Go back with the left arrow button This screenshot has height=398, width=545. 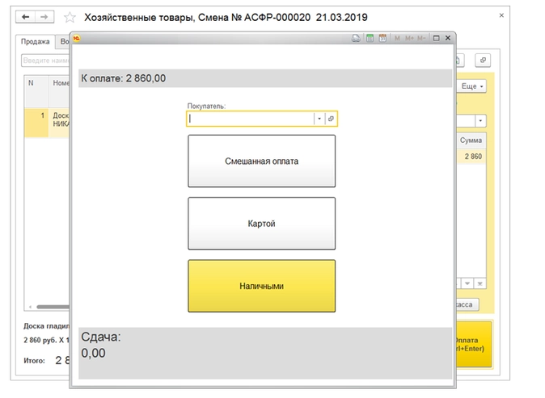click(x=25, y=17)
